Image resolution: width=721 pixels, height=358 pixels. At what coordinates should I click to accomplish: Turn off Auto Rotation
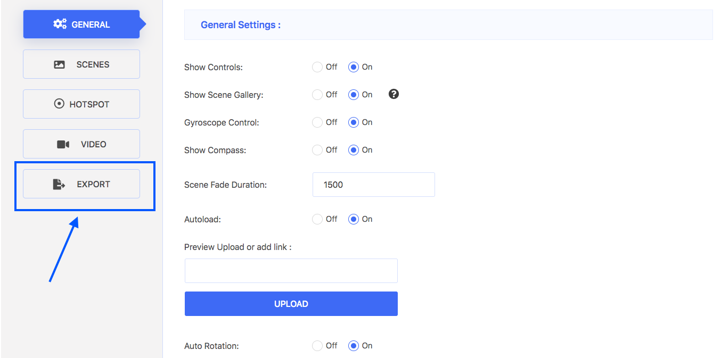click(x=317, y=346)
